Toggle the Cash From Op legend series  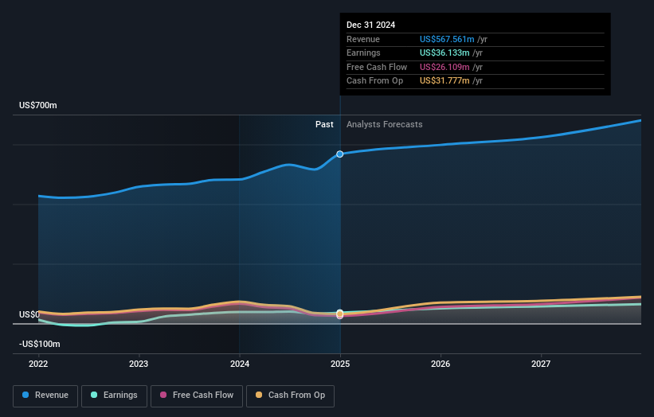click(290, 396)
